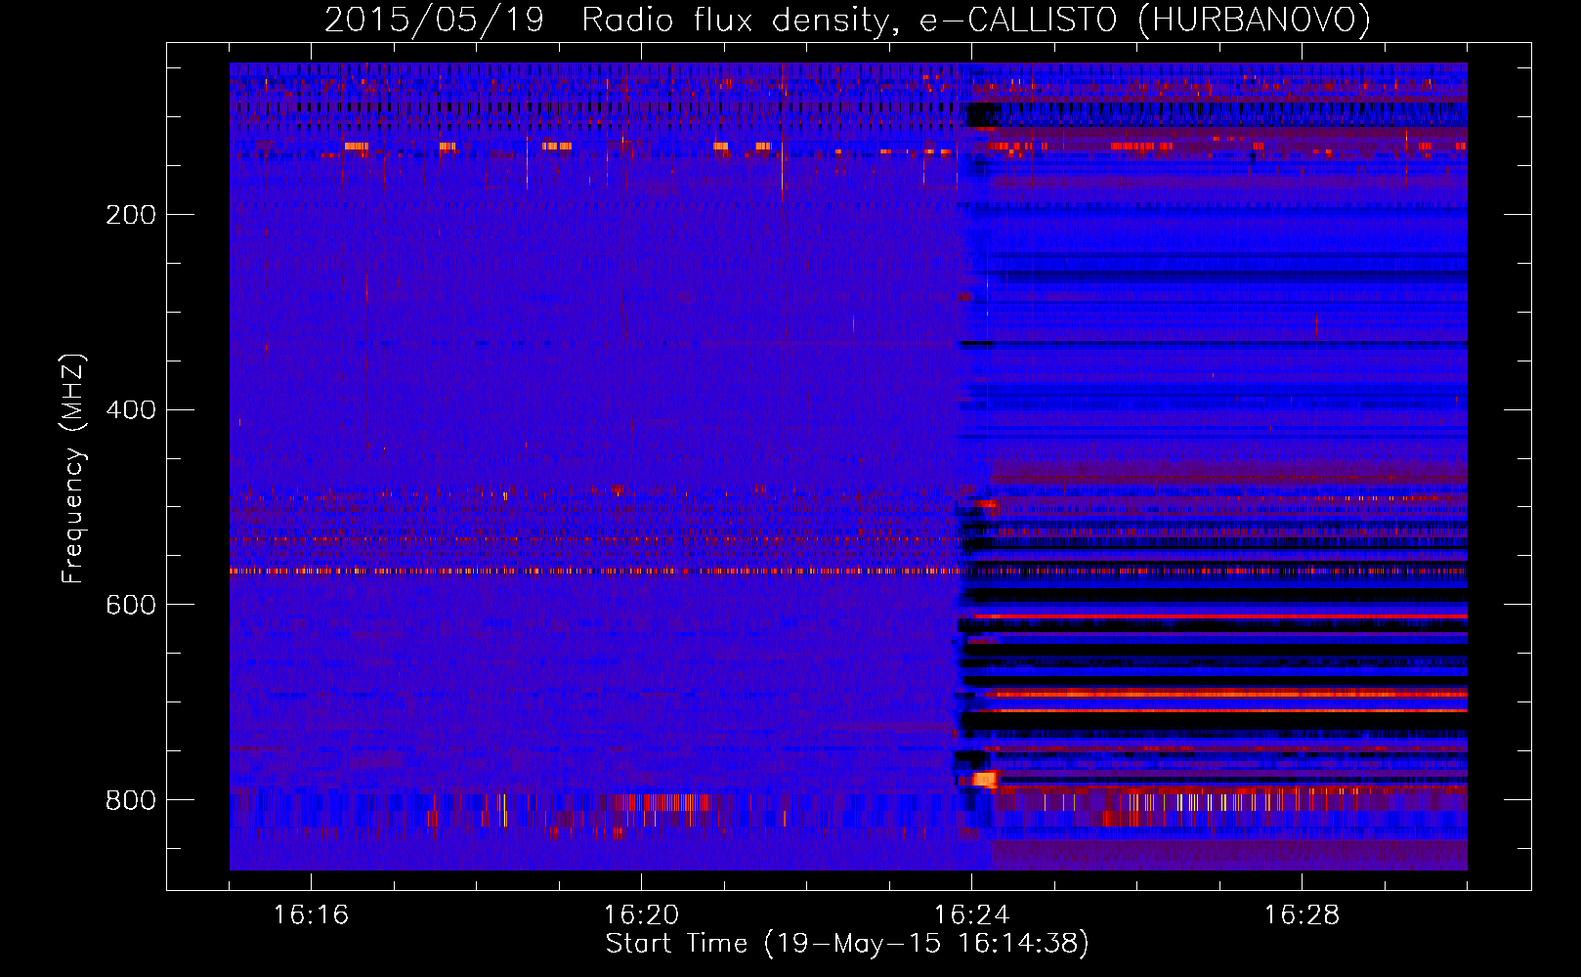Click the '16:24' time axis label
1581x977 pixels.
point(971,915)
